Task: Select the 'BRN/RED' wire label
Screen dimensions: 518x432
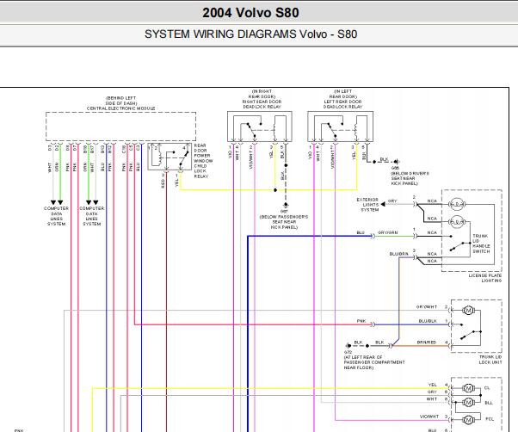Action: tap(427, 343)
